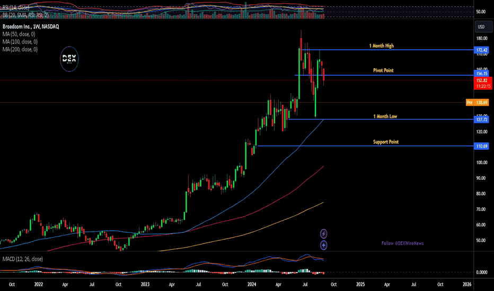Click the 110.69 support price label
494x291 pixels.
(x=481, y=146)
